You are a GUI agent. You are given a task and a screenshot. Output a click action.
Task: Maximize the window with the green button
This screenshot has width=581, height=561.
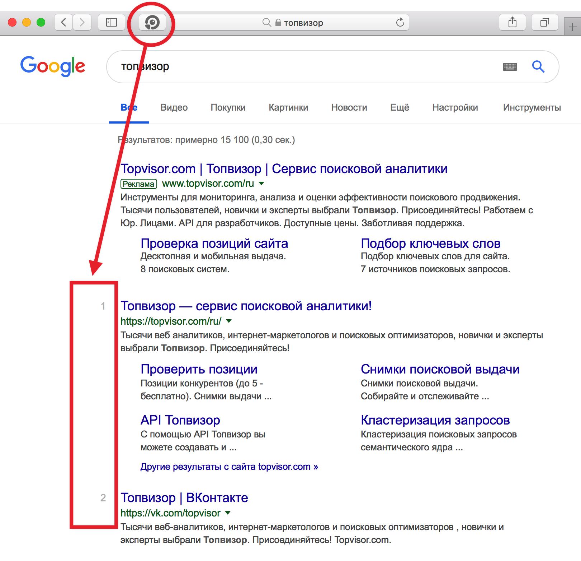(41, 23)
